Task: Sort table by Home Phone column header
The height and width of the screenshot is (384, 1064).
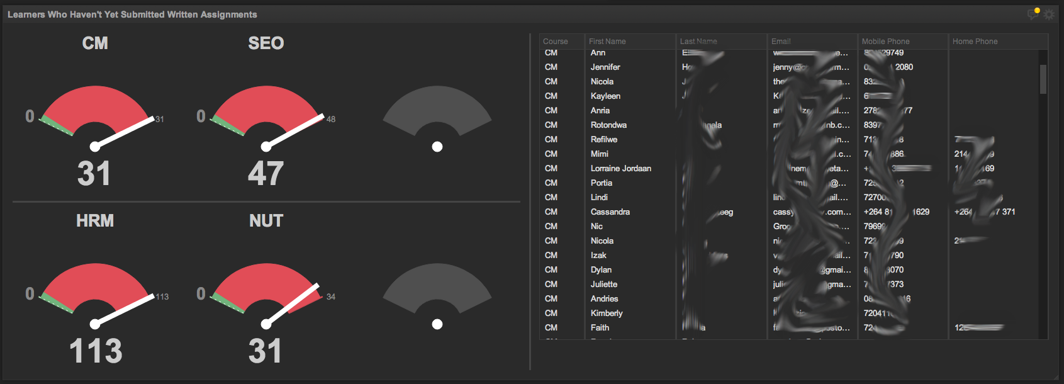Action: [998, 42]
